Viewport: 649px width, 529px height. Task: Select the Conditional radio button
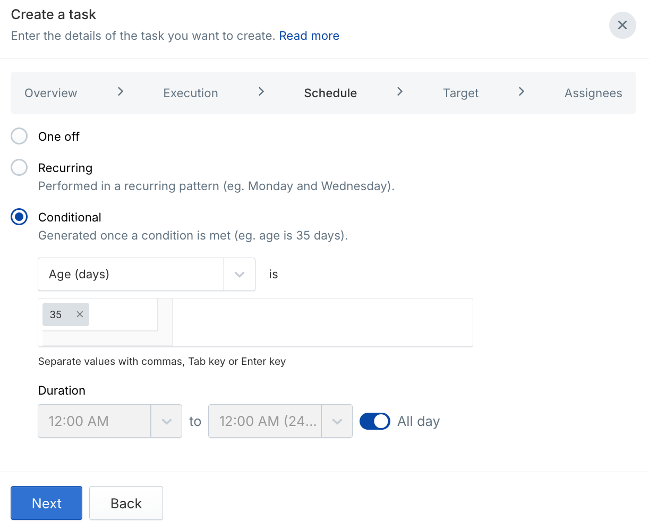tap(20, 217)
